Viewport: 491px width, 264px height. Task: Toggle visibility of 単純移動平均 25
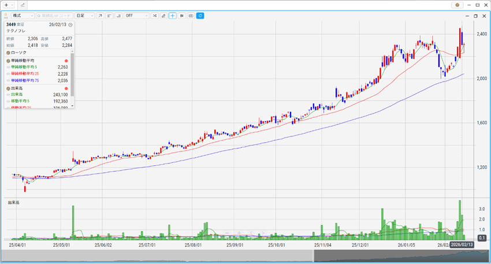pos(9,74)
